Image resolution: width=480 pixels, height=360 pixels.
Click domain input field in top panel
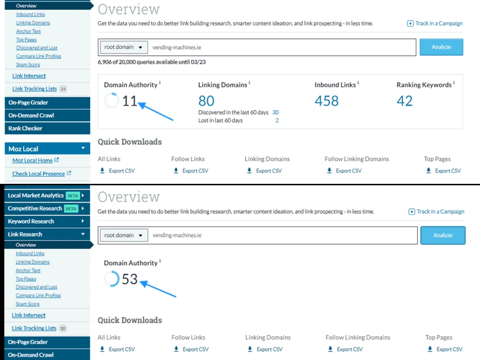(x=282, y=48)
